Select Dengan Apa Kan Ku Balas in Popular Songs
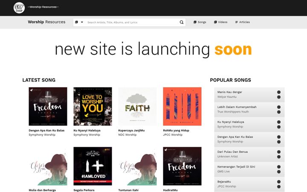Viewport: 307px width, 192px height. [x=235, y=137]
